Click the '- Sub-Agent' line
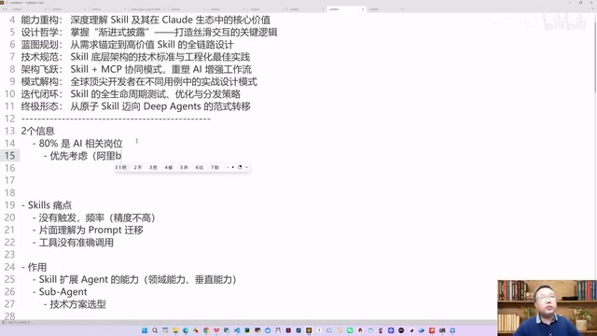 (x=60, y=292)
